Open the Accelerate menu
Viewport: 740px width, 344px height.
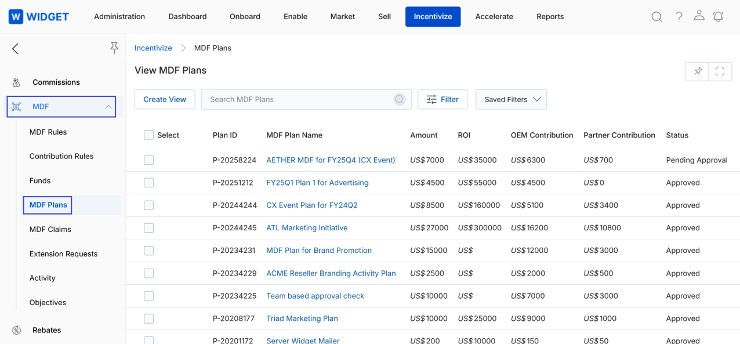[x=494, y=17]
